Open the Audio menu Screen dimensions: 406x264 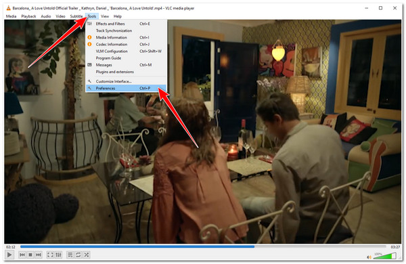46,16
